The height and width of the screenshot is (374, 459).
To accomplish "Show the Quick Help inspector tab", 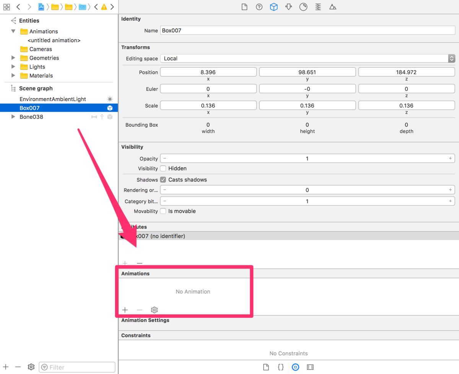I will tap(259, 7).
